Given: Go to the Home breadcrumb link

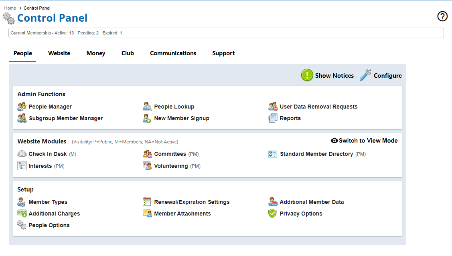Looking at the screenshot, I should [x=10, y=8].
